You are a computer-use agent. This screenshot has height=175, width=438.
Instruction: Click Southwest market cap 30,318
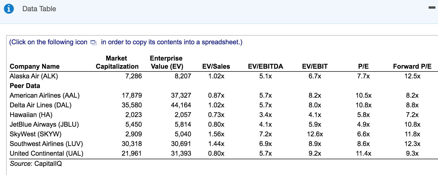click(x=132, y=144)
